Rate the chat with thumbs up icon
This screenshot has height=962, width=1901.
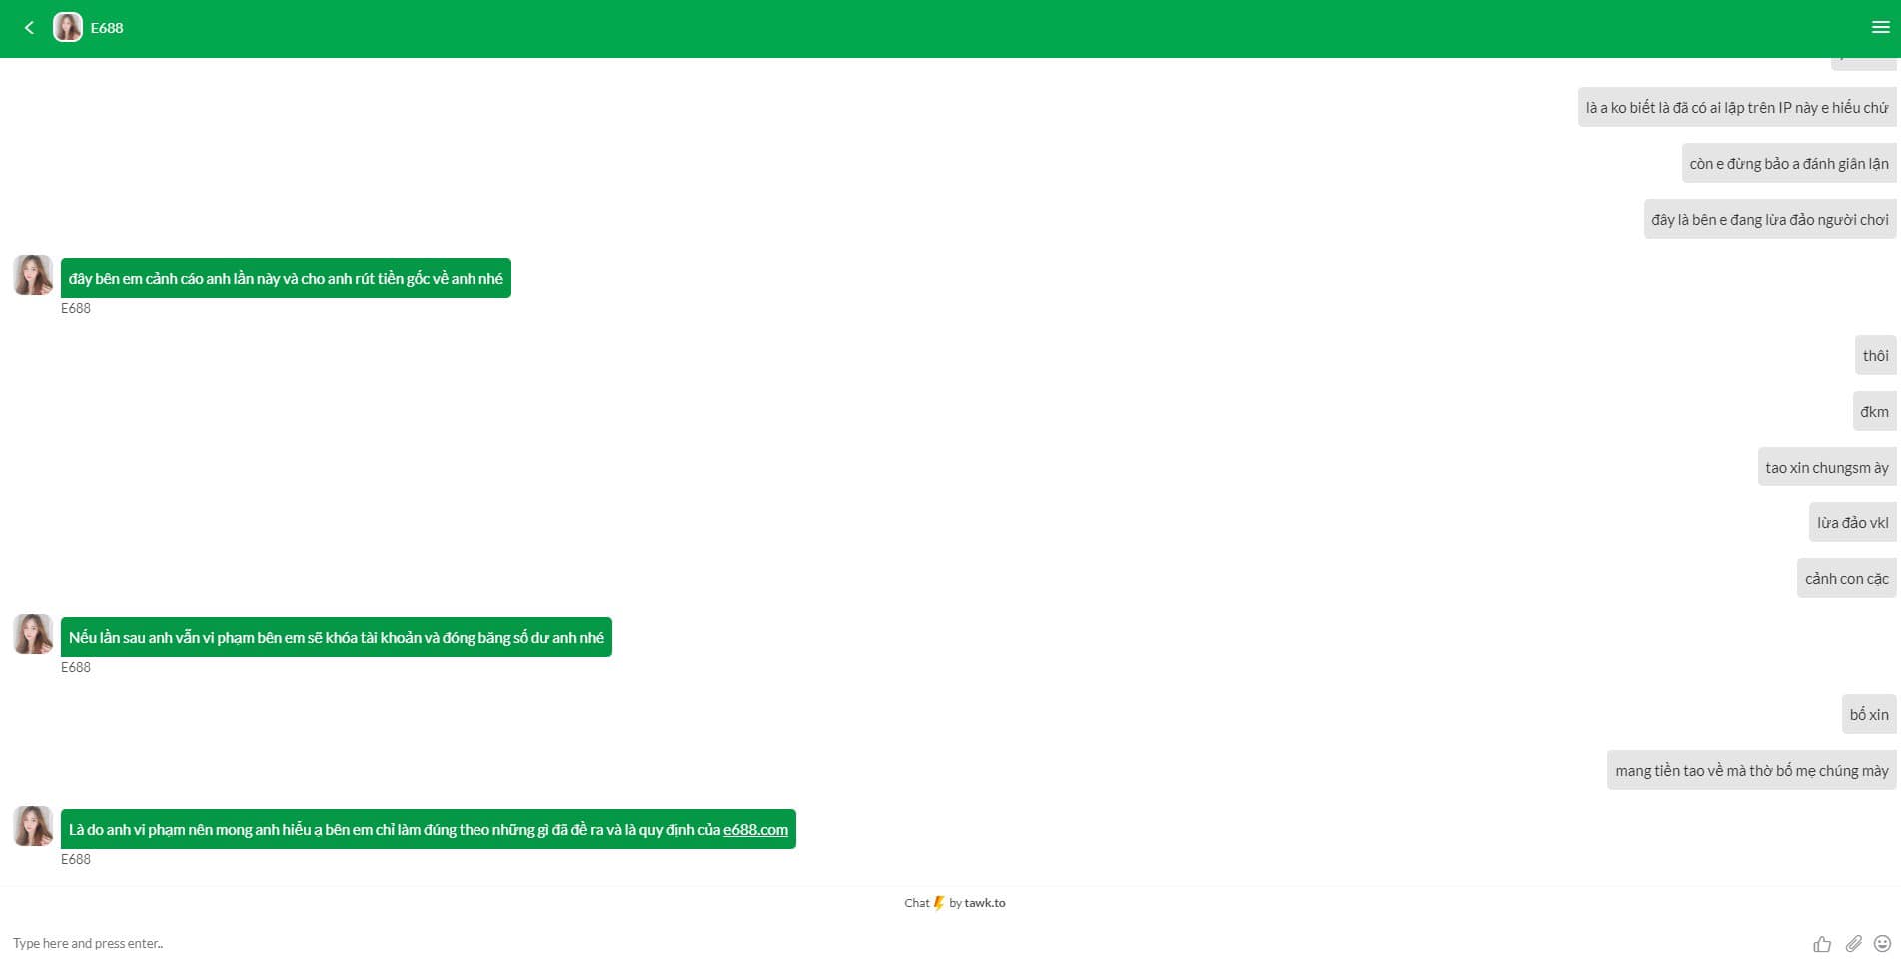(x=1822, y=944)
